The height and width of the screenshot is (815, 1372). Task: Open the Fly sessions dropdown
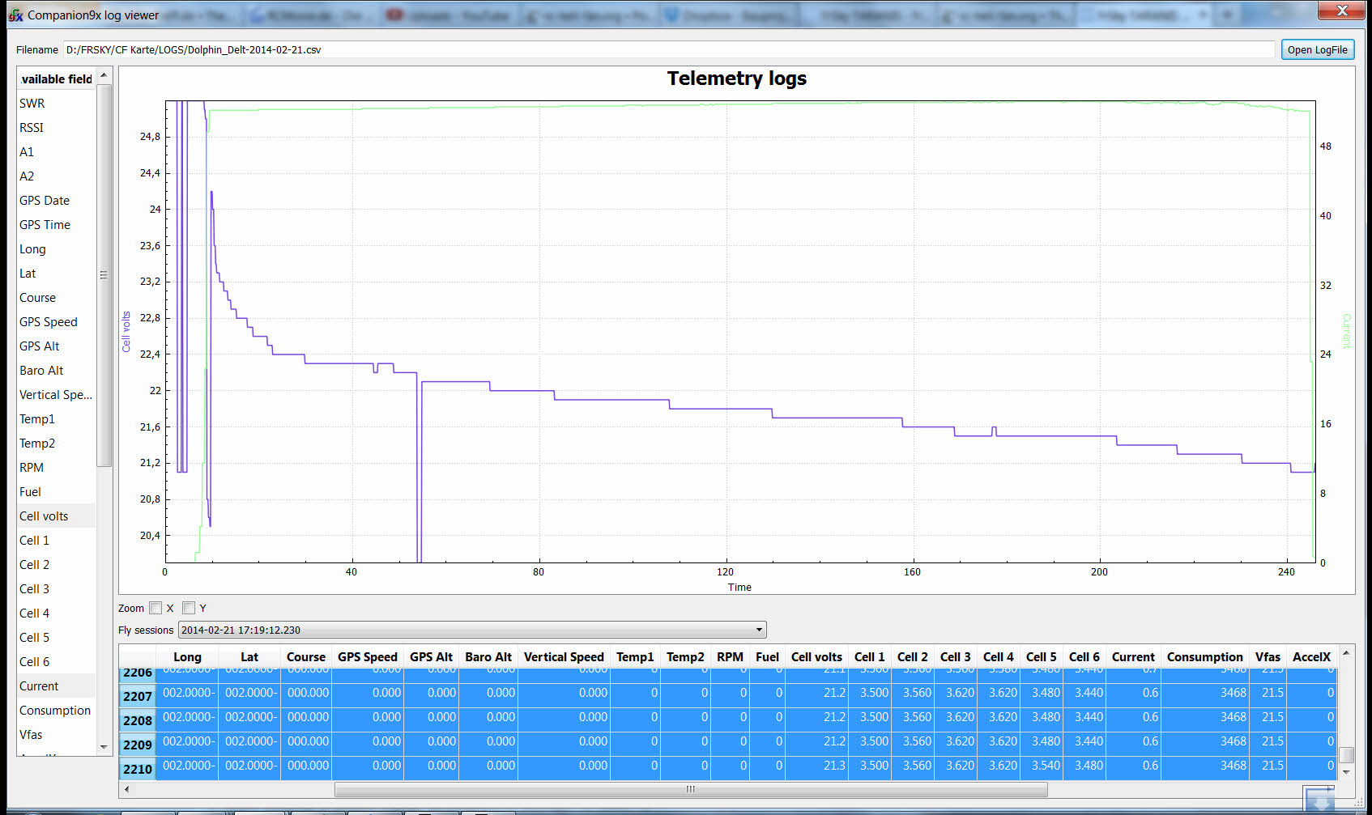point(758,630)
